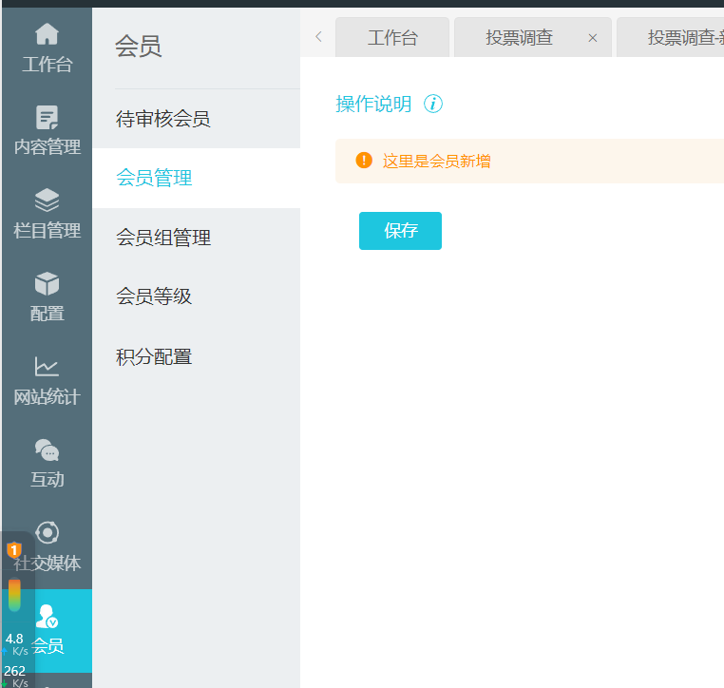Click the 内容管理 document icon
Screen dimensions: 724x688
[x=47, y=118]
